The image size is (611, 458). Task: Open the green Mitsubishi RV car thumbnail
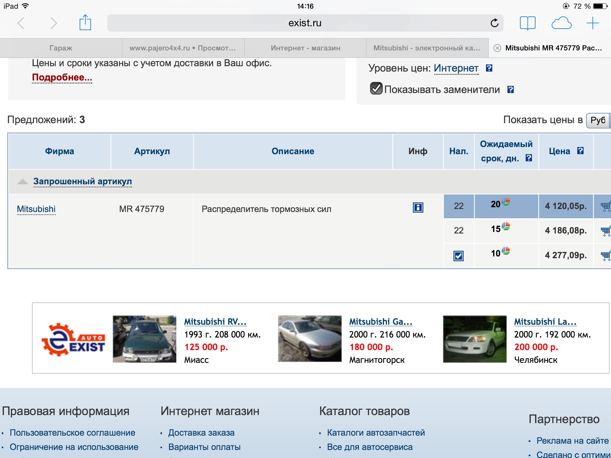tap(144, 339)
